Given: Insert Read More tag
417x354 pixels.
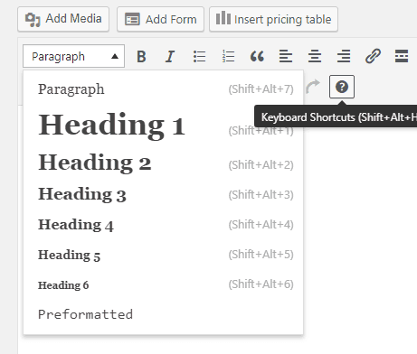Looking at the screenshot, I should click(402, 56).
